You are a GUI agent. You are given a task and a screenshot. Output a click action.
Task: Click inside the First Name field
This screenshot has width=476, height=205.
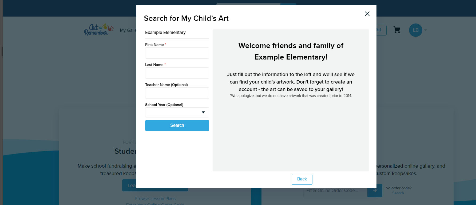click(177, 53)
